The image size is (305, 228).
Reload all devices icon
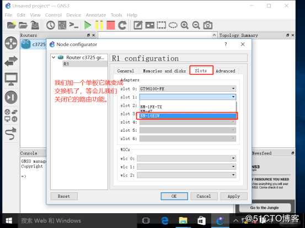122,25
